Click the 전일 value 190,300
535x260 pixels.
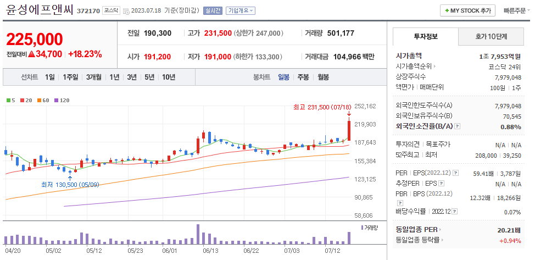point(158,33)
